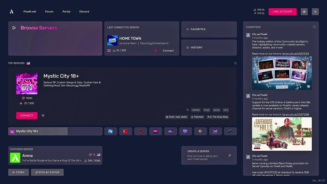Click the HOME TOWN server logo
The width and height of the screenshot is (327, 184).
pyautogui.click(x=112, y=41)
